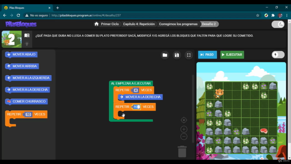Open the browser profile avatar
Screen dimensions: 291x164
(x=280, y=15)
